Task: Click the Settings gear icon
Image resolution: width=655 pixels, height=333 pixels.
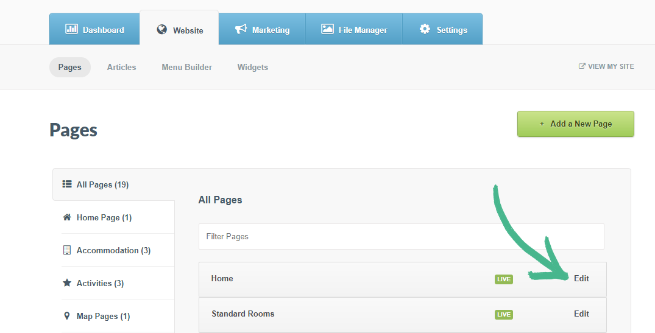Action: point(425,29)
